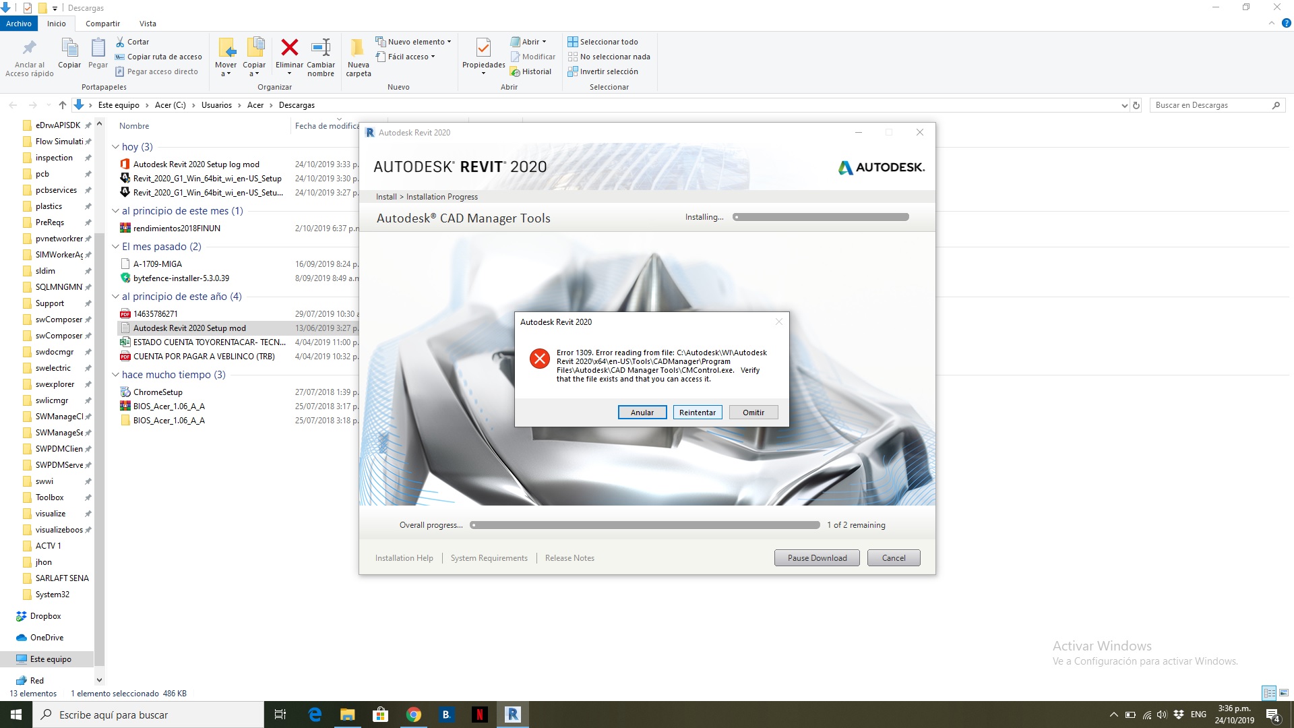This screenshot has height=728, width=1294.
Task: Open the Vista ribbon tab
Action: (x=148, y=24)
